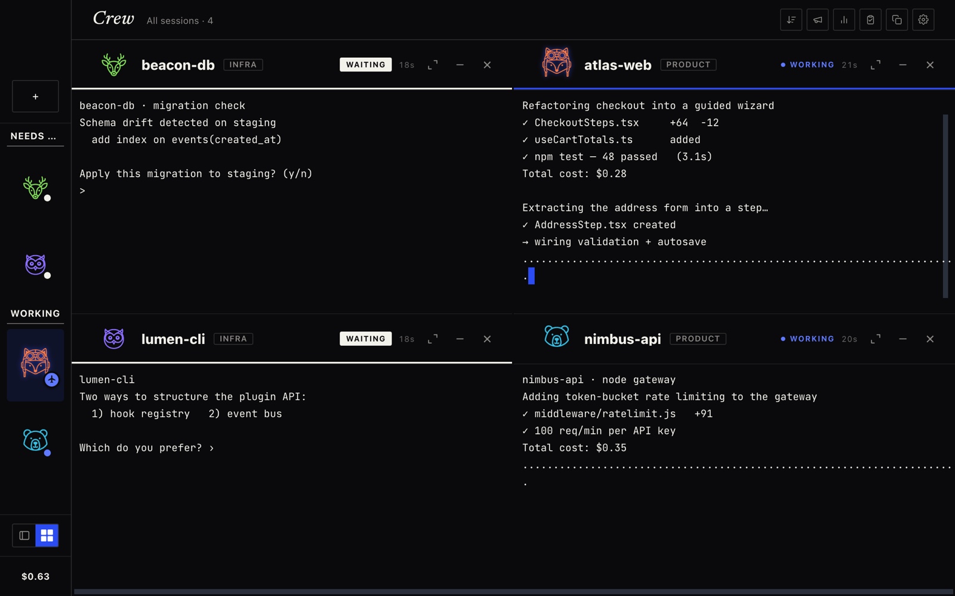This screenshot has height=596, width=955.
Task: Open the clipboard checklist icon
Action: point(870,20)
